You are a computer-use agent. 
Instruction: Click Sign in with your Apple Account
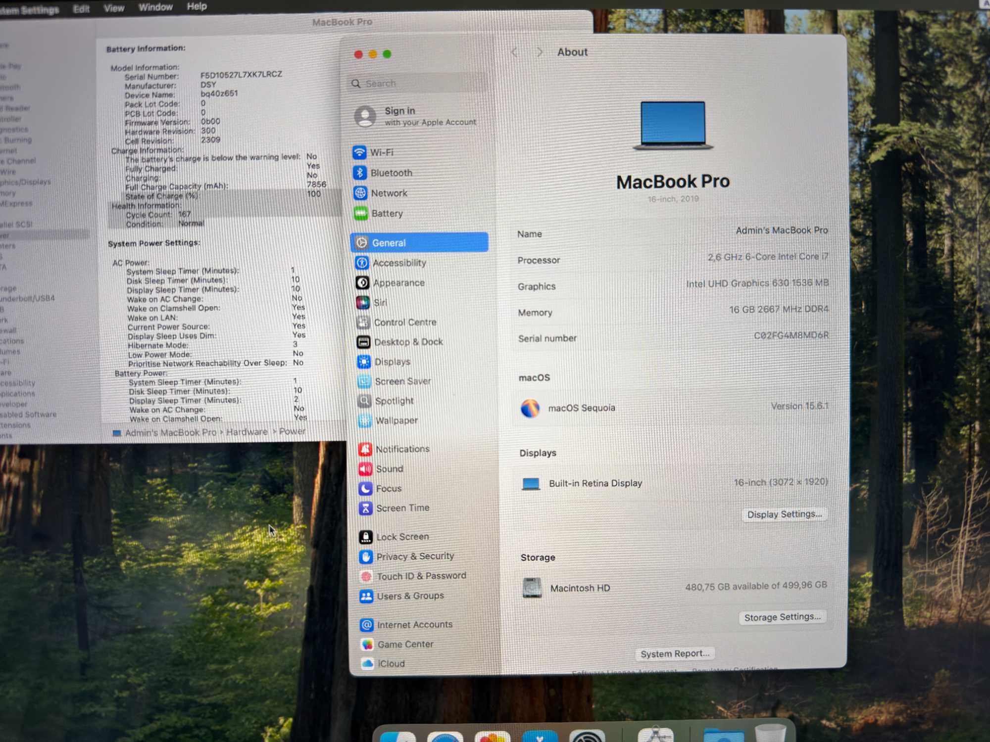click(416, 116)
